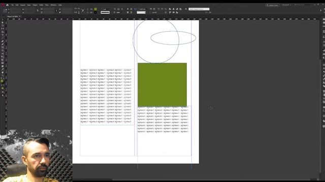Screen dimensions: 325x182
Task: Select the Selection tool in the toolbox
Action: point(3,19)
